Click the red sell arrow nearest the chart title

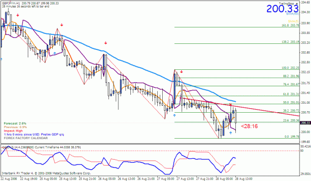18,15
